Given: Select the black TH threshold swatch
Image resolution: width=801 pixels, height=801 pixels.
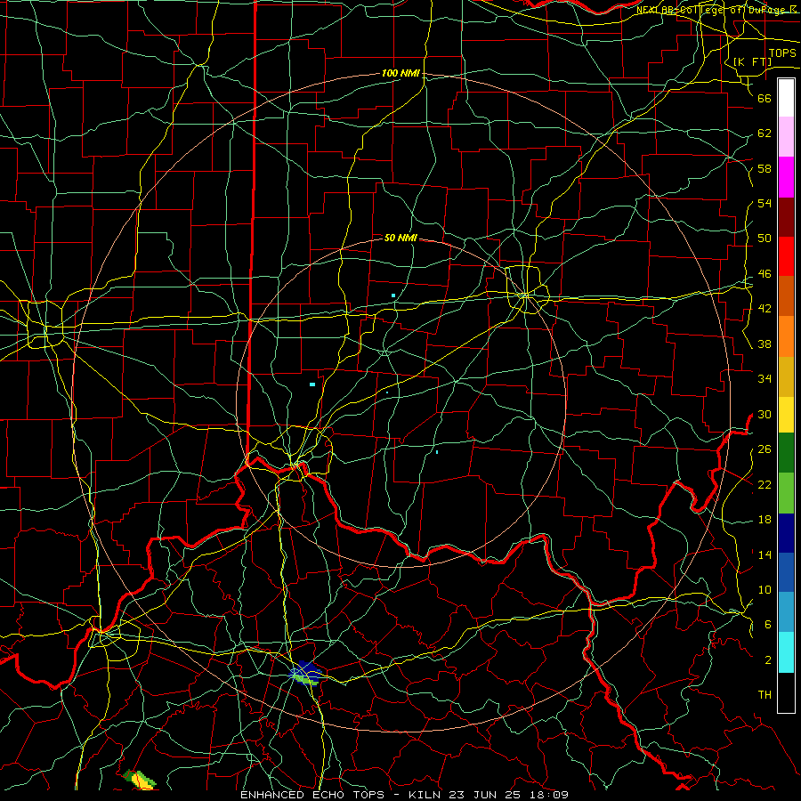Looking at the screenshot, I should 786,692.
